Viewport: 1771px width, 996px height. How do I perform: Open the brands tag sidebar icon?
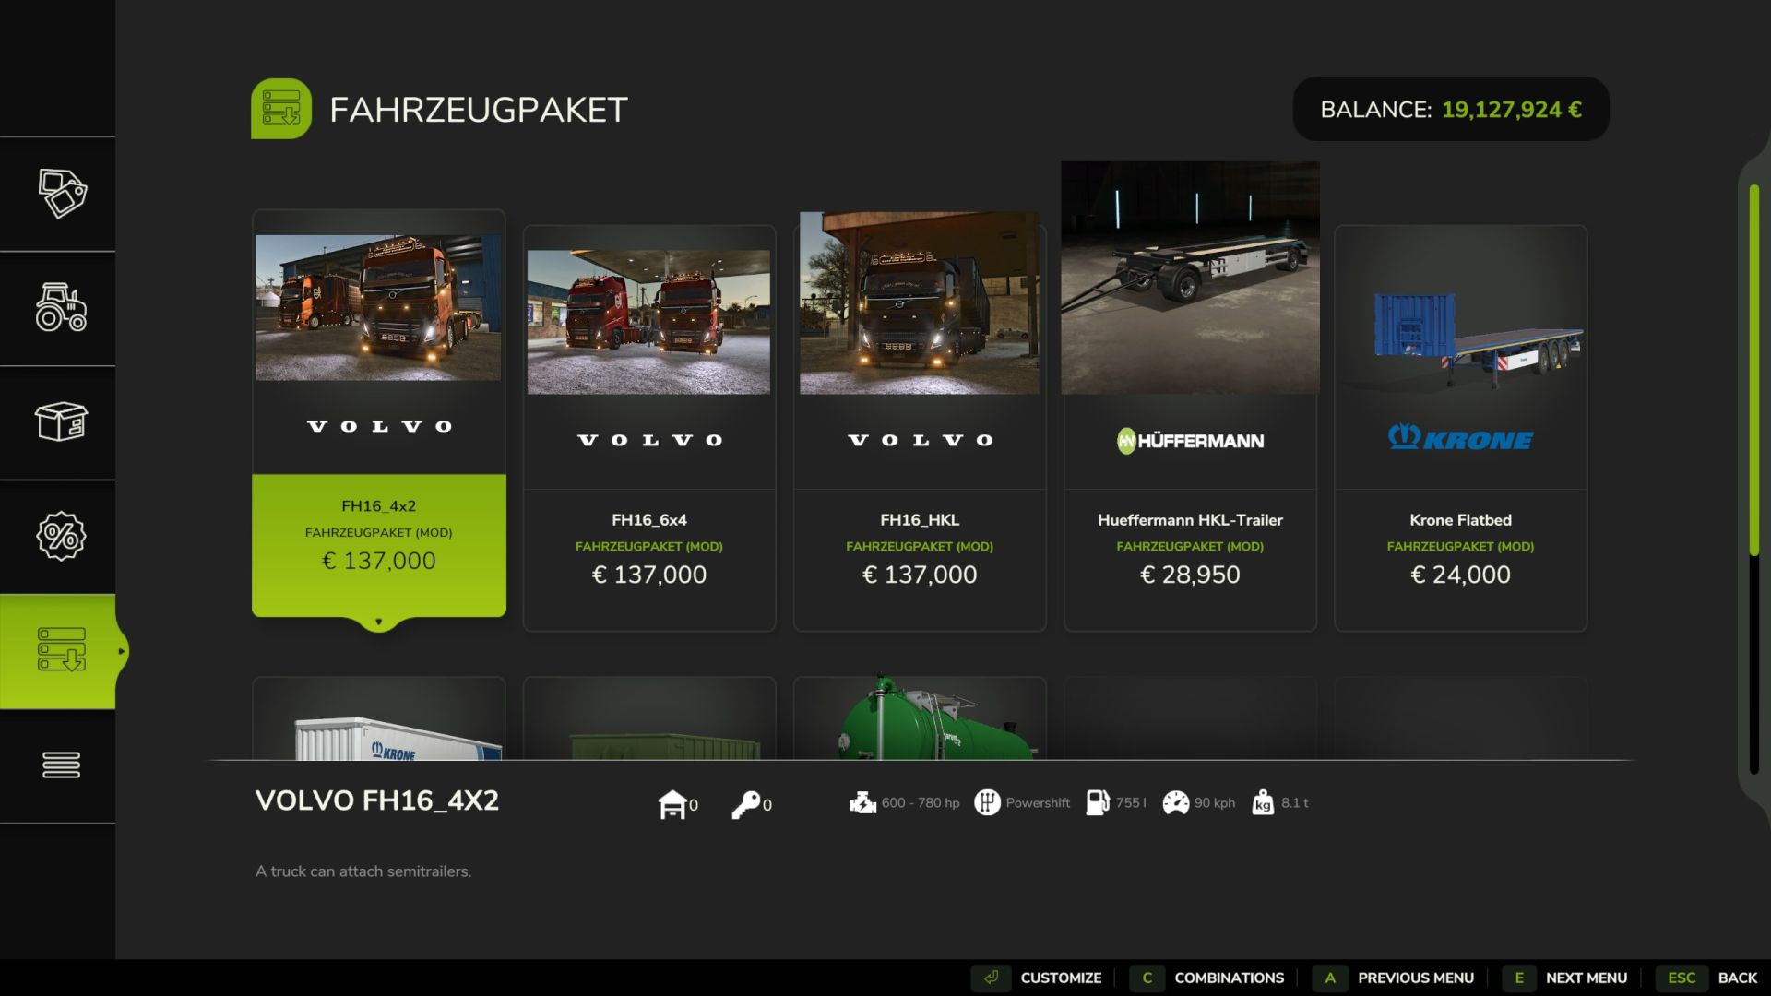(61, 194)
